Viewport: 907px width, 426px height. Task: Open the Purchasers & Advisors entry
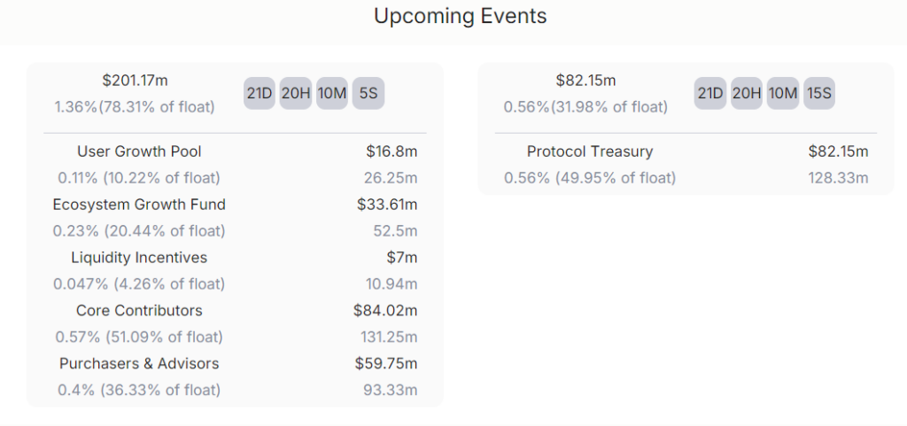click(x=139, y=364)
